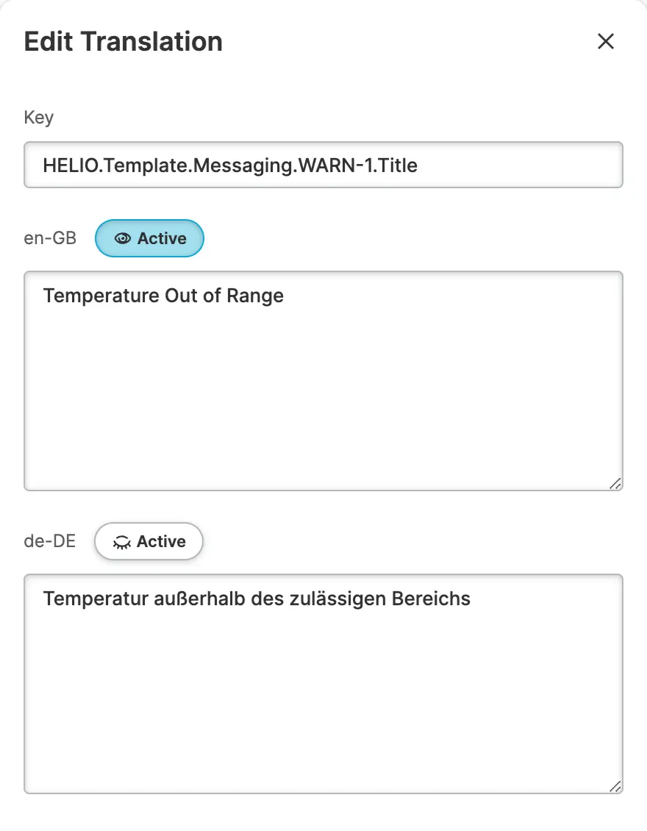Click the 'Temperatur außerhalb des zulässigen Bereichs' text

(x=257, y=599)
